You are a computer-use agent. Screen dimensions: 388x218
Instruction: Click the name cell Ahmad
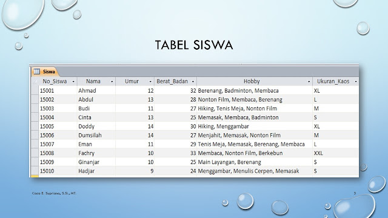(96, 90)
